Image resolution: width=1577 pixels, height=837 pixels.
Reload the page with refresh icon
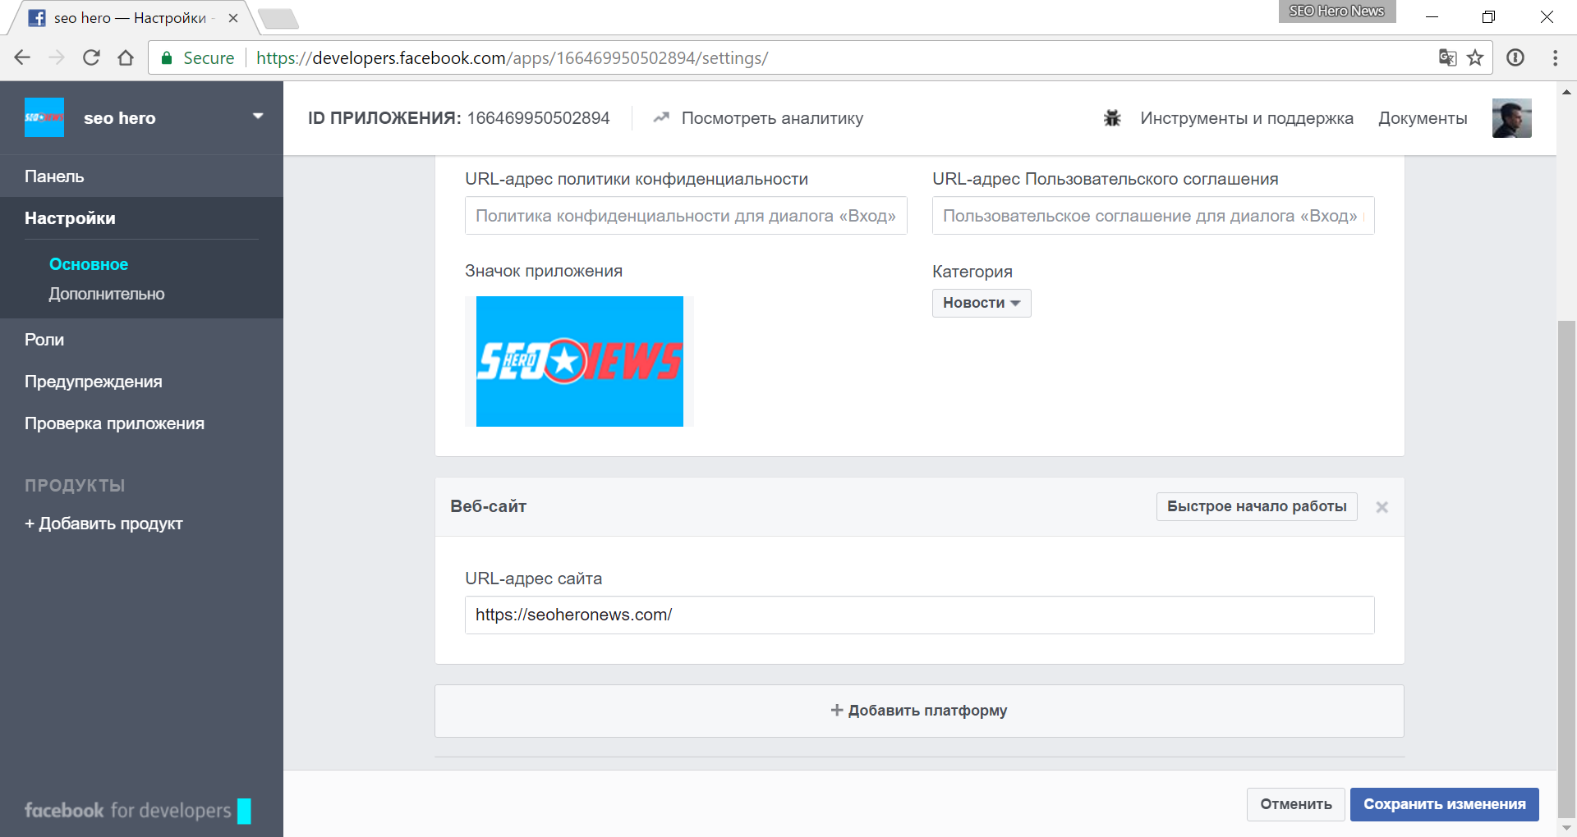(x=91, y=57)
